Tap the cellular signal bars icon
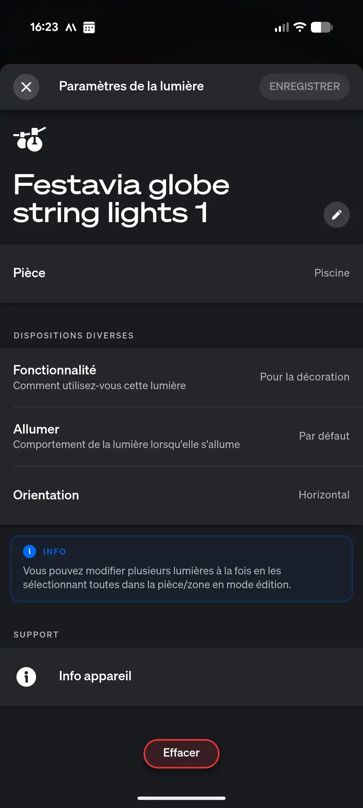363x808 pixels. coord(282,27)
